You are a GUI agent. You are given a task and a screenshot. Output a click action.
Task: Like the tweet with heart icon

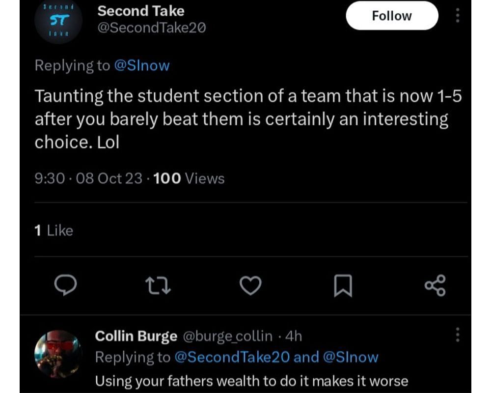251,285
